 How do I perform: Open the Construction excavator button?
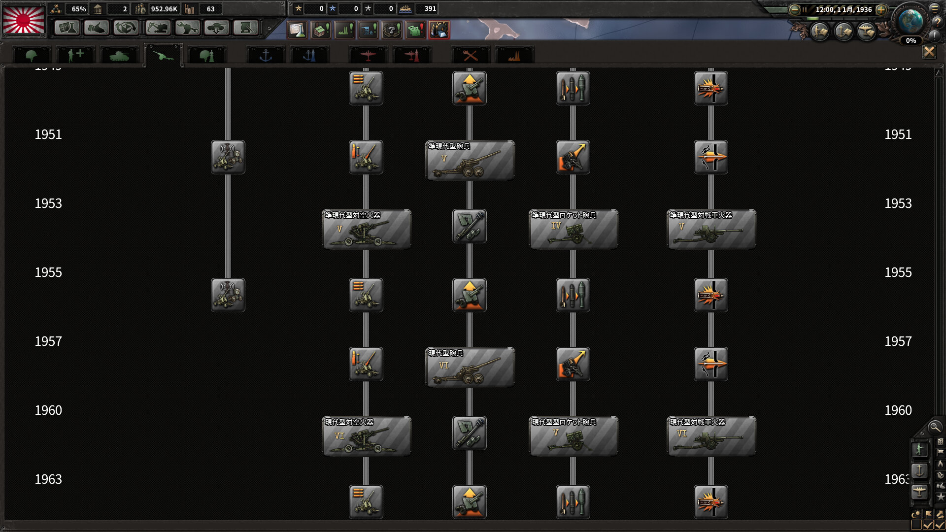click(158, 28)
